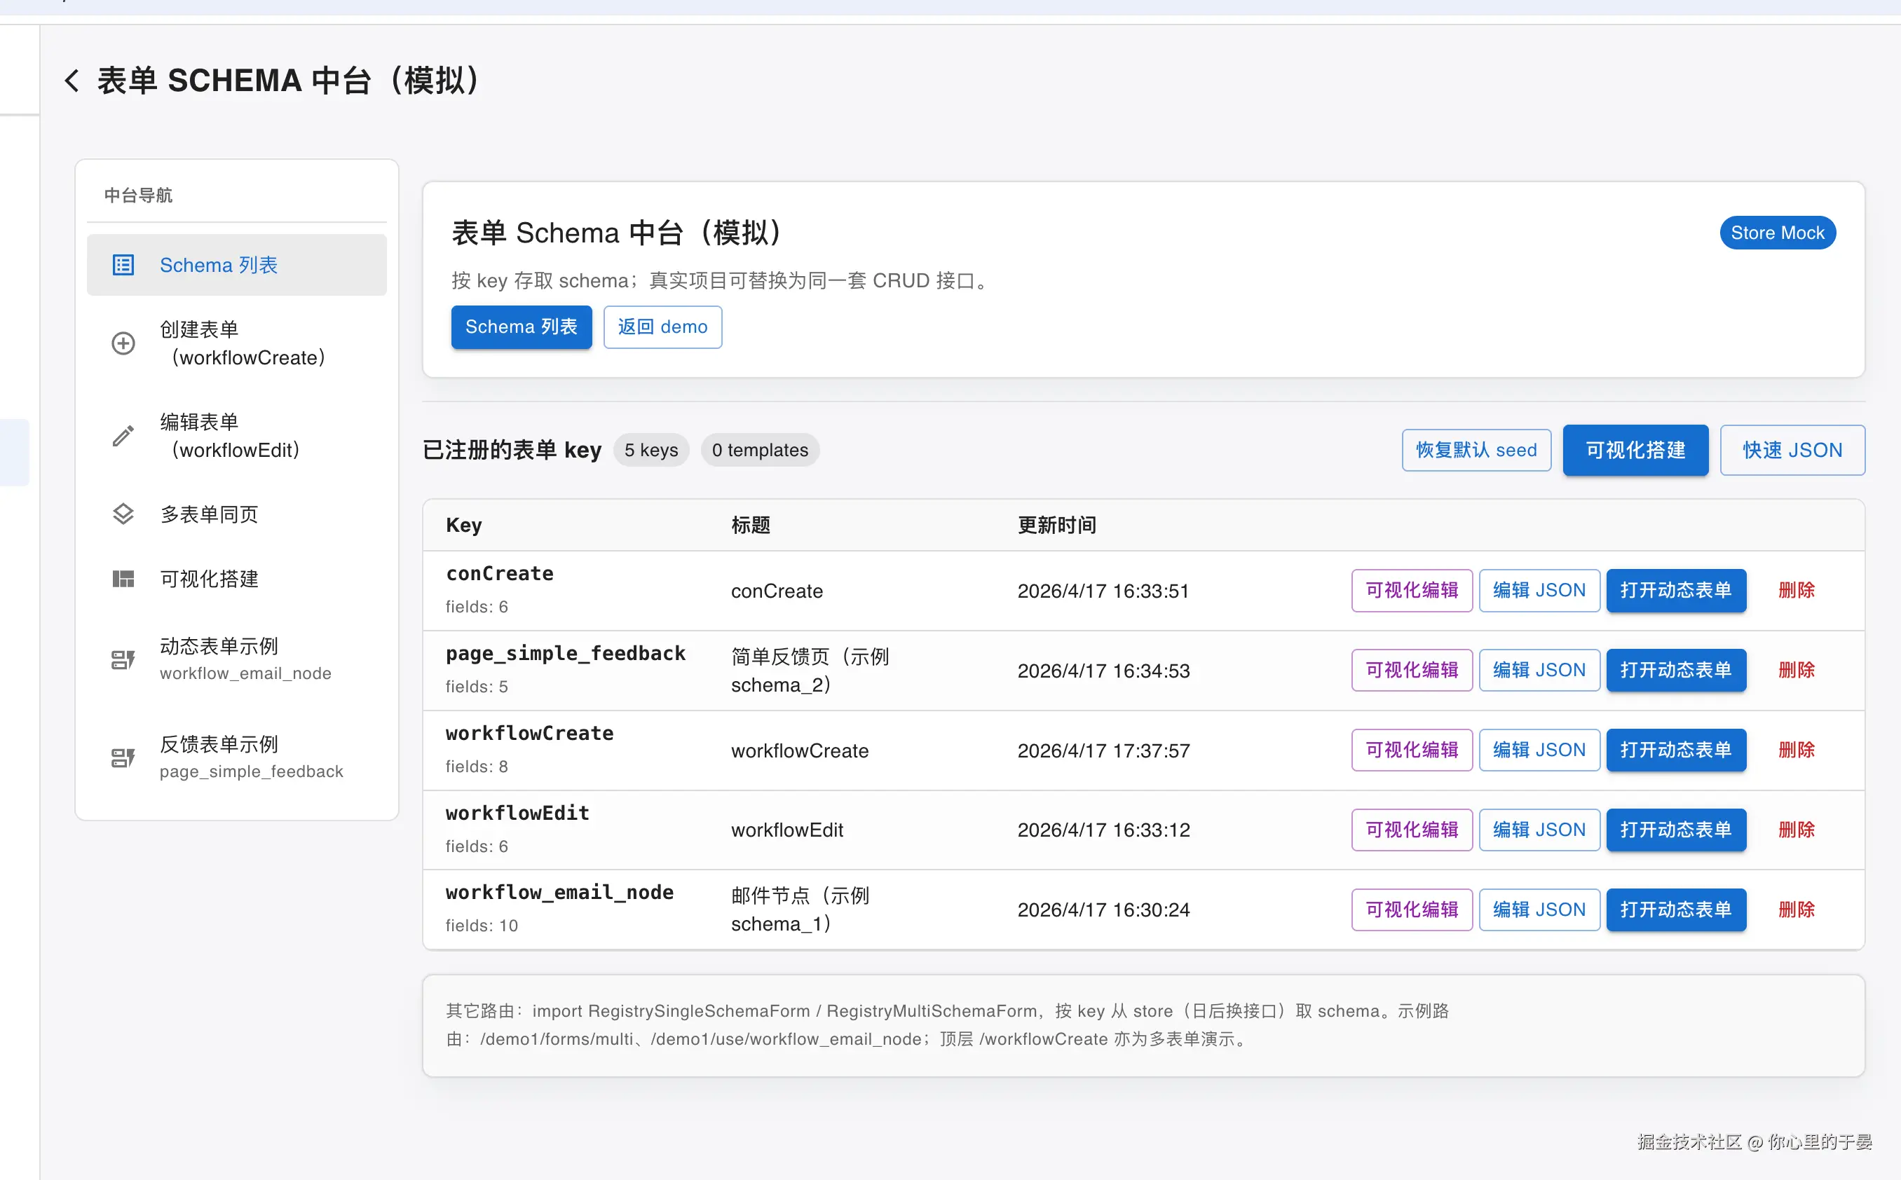Click 可视化编辑 for workflowEdit row
Image resolution: width=1901 pixels, height=1180 pixels.
coord(1412,830)
